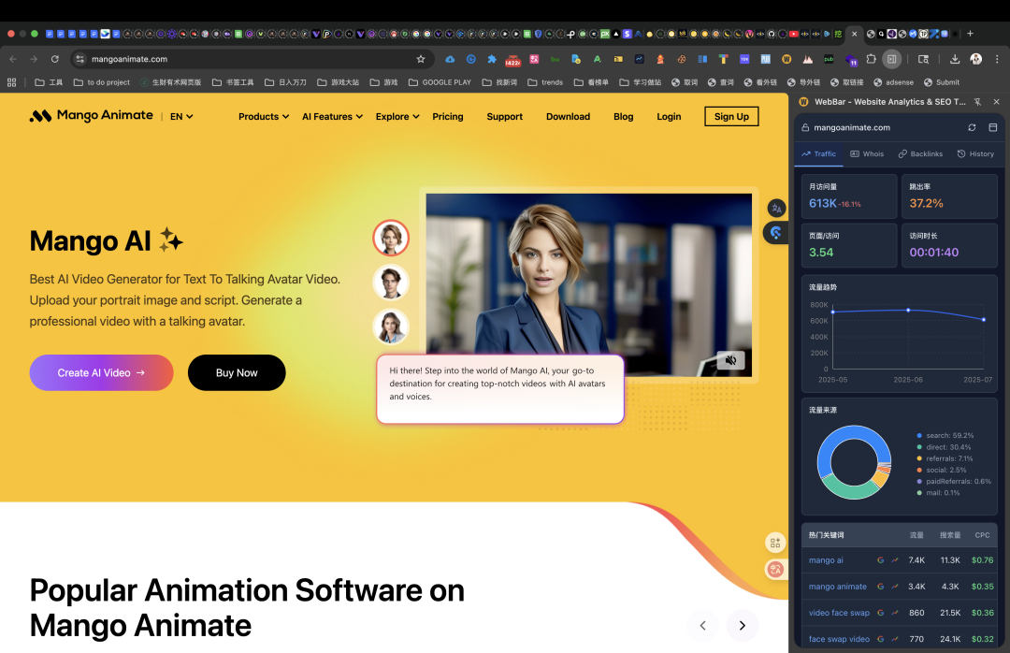Switch to the History tab
The height and width of the screenshot is (653, 1010).
(975, 154)
